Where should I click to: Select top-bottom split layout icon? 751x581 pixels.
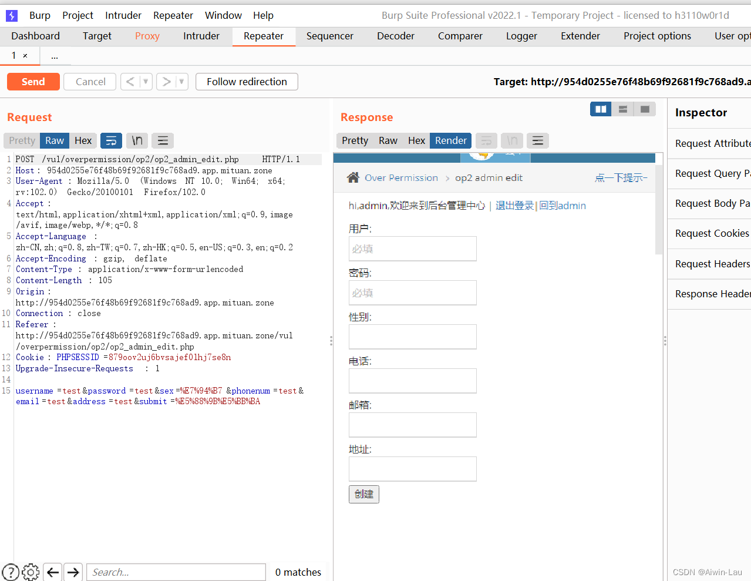(623, 109)
